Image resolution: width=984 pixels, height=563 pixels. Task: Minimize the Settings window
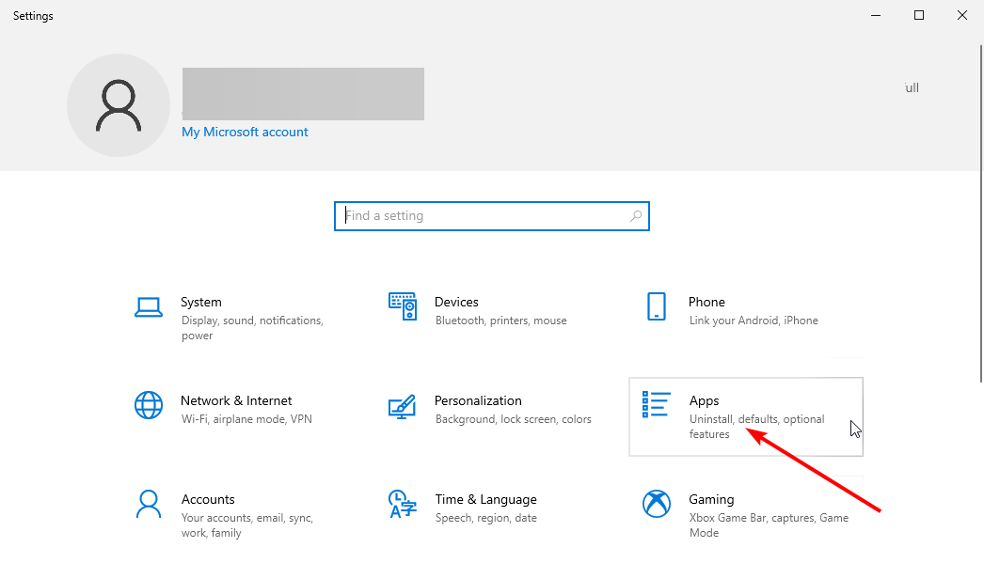[876, 15]
